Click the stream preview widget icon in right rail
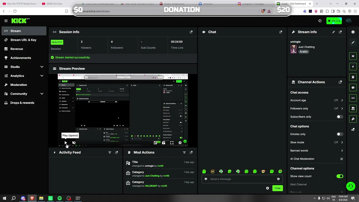Viewport: 359px width, 202px height. pyautogui.click(x=353, y=56)
